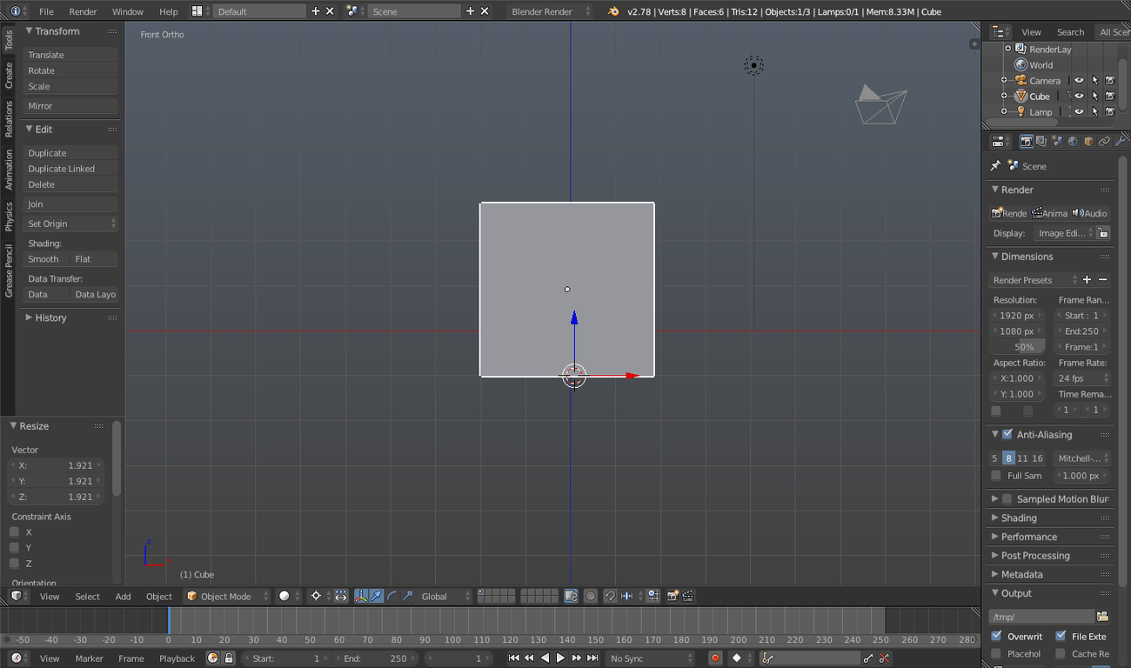Click the Translate button

pyautogui.click(x=70, y=55)
